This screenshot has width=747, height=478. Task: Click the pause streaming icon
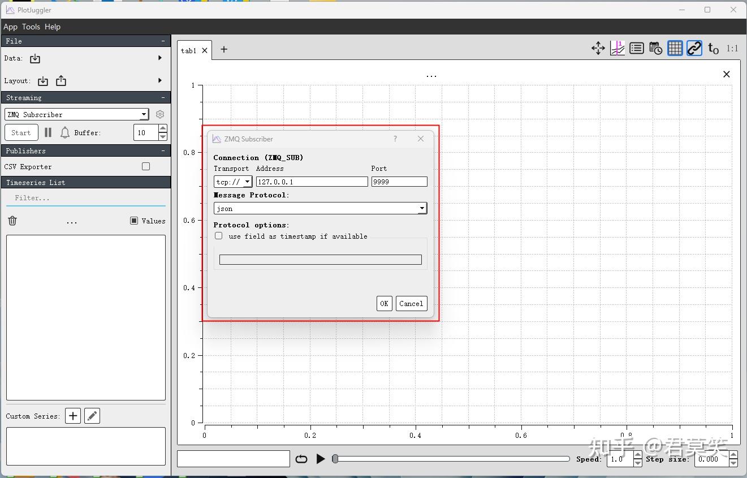pos(48,132)
